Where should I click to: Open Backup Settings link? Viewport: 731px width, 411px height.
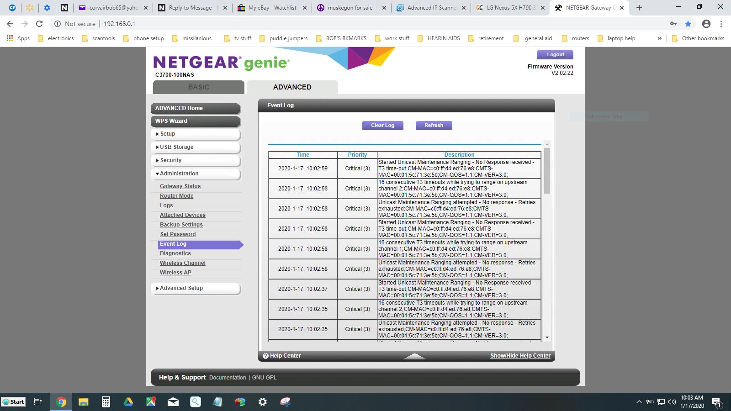(x=181, y=225)
